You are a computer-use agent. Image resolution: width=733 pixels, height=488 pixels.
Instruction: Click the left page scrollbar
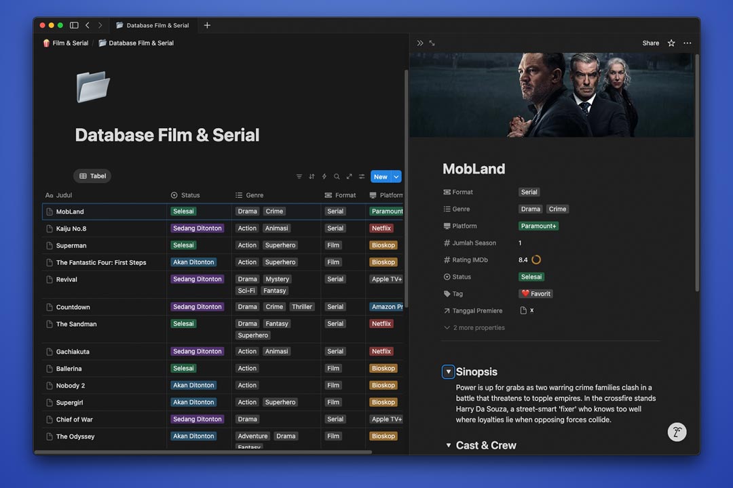(407, 188)
